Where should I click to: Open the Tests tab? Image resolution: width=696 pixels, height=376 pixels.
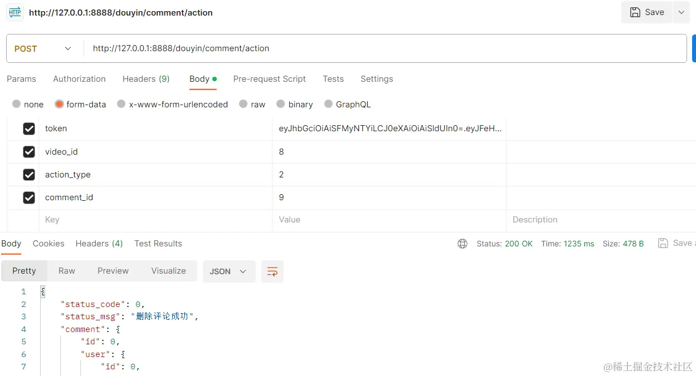coord(333,79)
